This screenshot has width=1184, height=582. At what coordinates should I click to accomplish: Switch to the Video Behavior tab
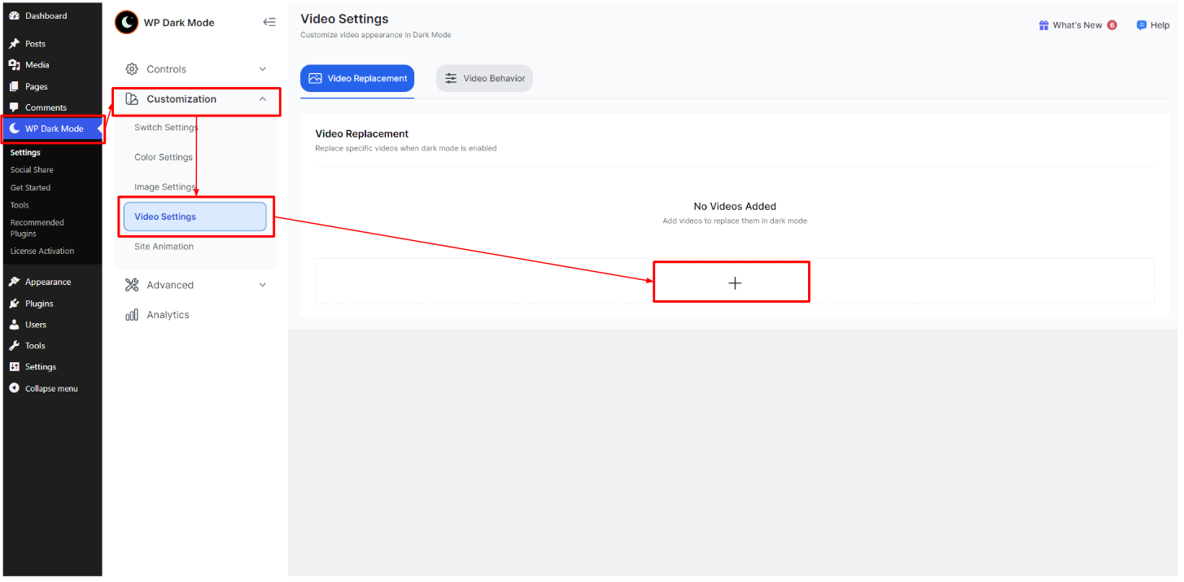[x=484, y=79]
